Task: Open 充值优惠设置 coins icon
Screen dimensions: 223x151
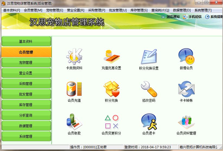Action: pyautogui.click(x=111, y=57)
